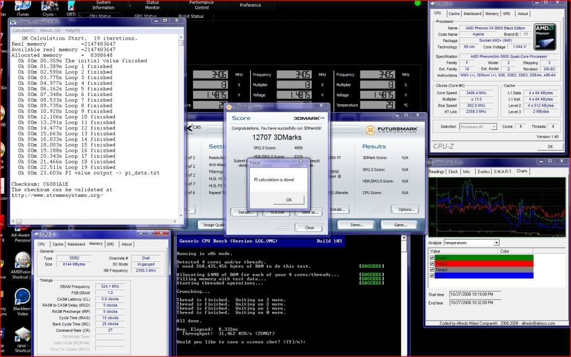
Task: Open the cpuz Shortcut desktop icon
Action: pyautogui.click(x=22, y=339)
